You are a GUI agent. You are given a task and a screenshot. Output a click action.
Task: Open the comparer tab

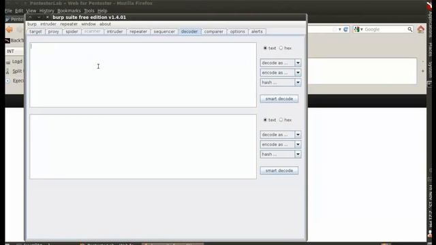click(213, 31)
